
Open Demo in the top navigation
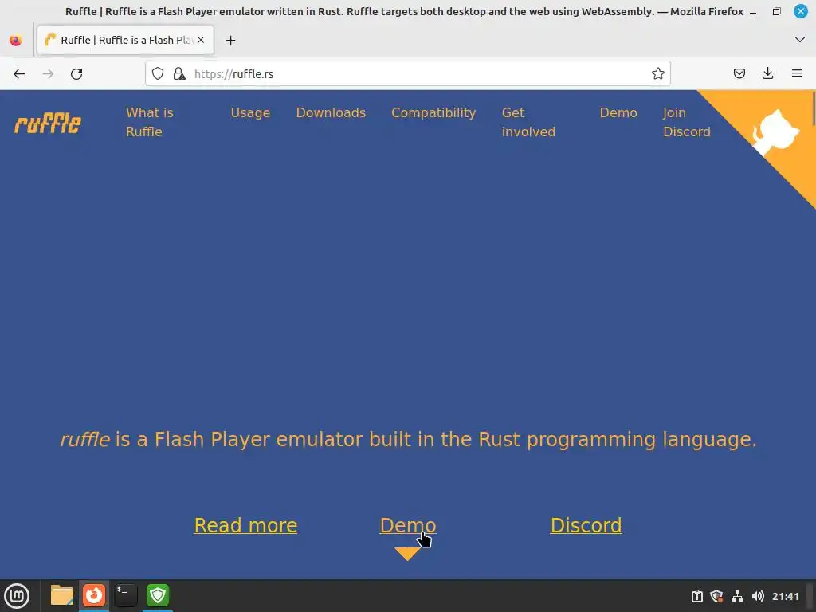pos(618,113)
